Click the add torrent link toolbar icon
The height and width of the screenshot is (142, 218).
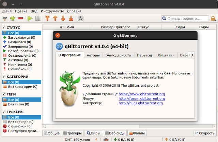(5, 18)
